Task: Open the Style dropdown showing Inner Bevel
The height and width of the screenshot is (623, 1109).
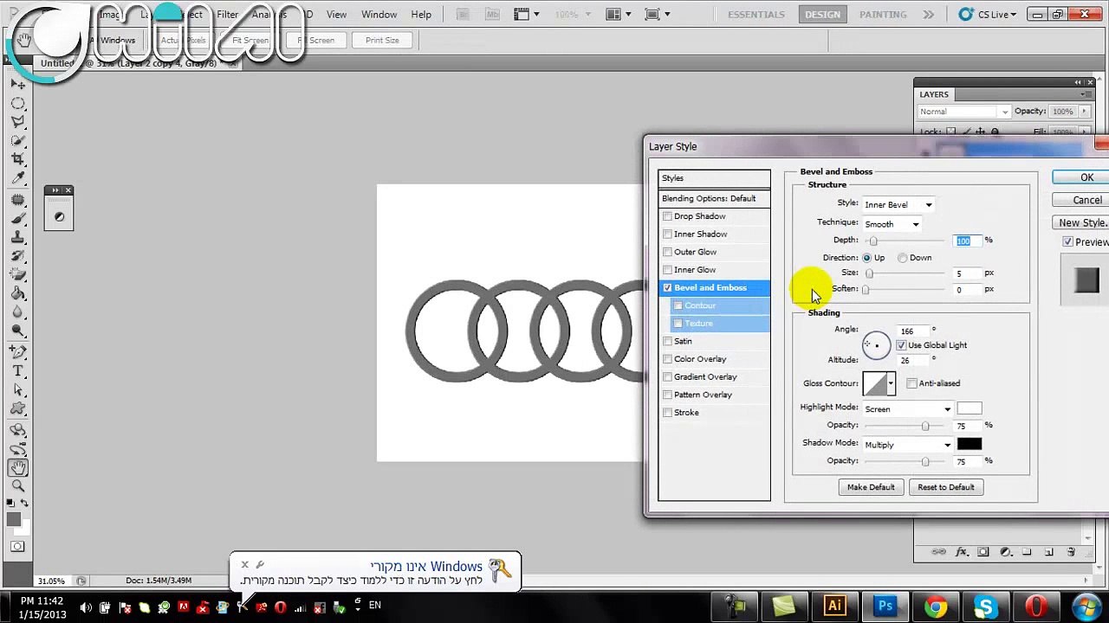Action: (x=898, y=205)
